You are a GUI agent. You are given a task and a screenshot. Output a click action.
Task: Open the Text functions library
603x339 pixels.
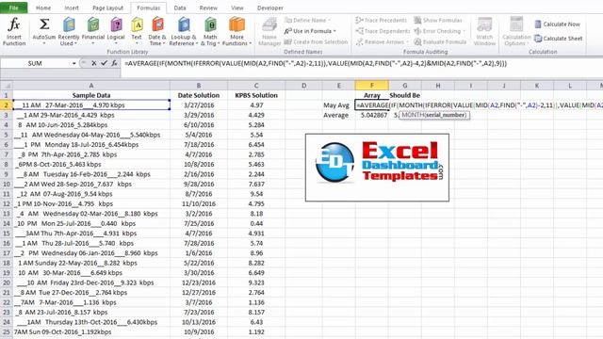137,31
